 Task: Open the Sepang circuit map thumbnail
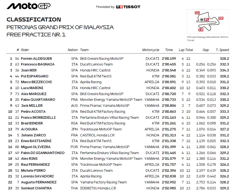(208, 21)
